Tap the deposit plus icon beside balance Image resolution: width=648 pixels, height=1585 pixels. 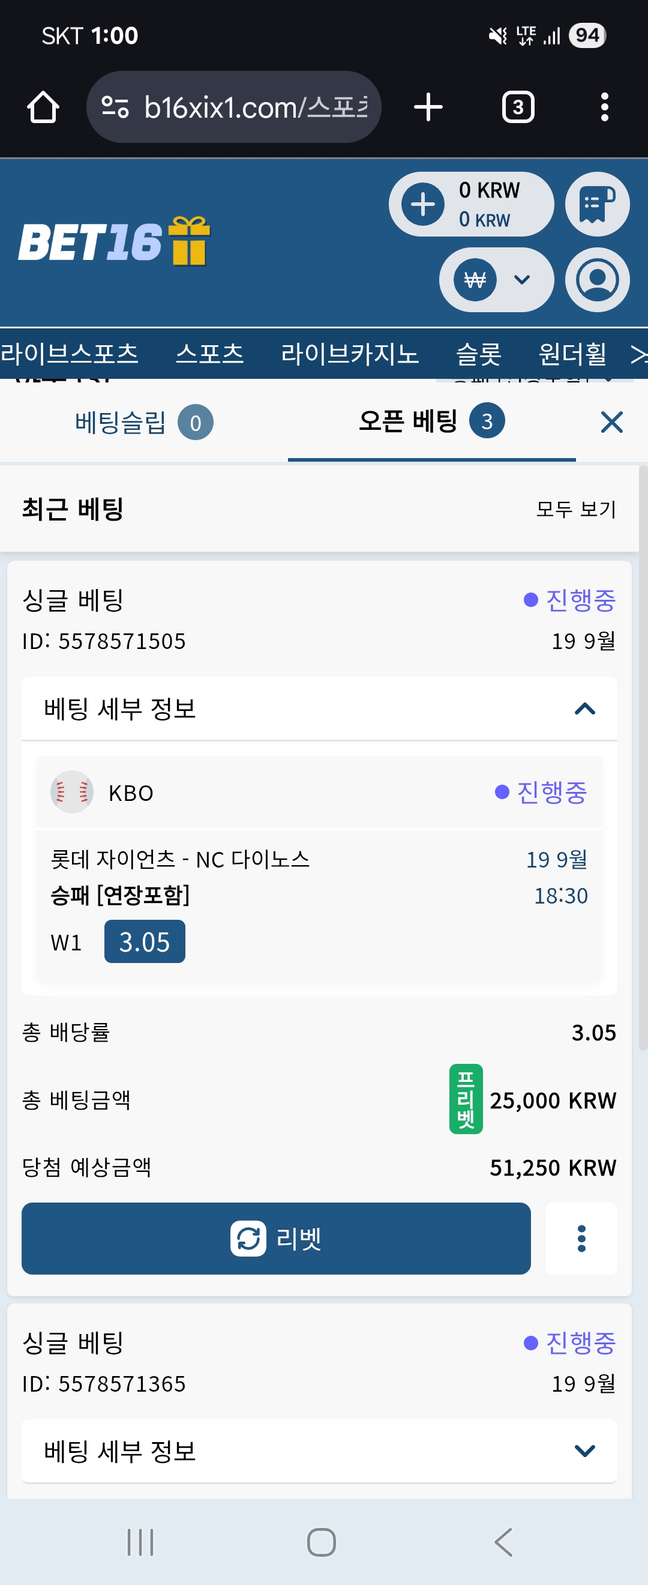(423, 204)
